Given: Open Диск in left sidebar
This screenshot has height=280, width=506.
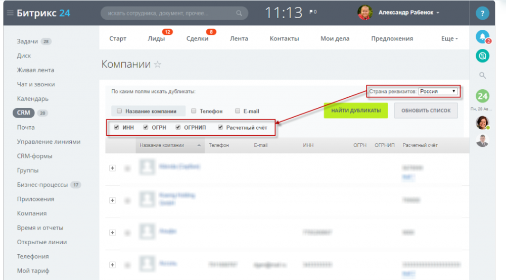Looking at the screenshot, I should point(24,55).
